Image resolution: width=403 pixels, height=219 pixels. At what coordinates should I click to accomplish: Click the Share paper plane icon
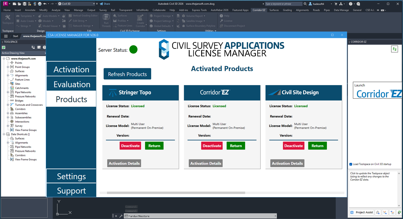tap(101, 4)
